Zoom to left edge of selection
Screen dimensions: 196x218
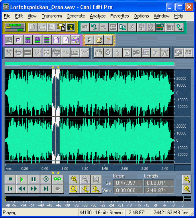(x=85, y=189)
